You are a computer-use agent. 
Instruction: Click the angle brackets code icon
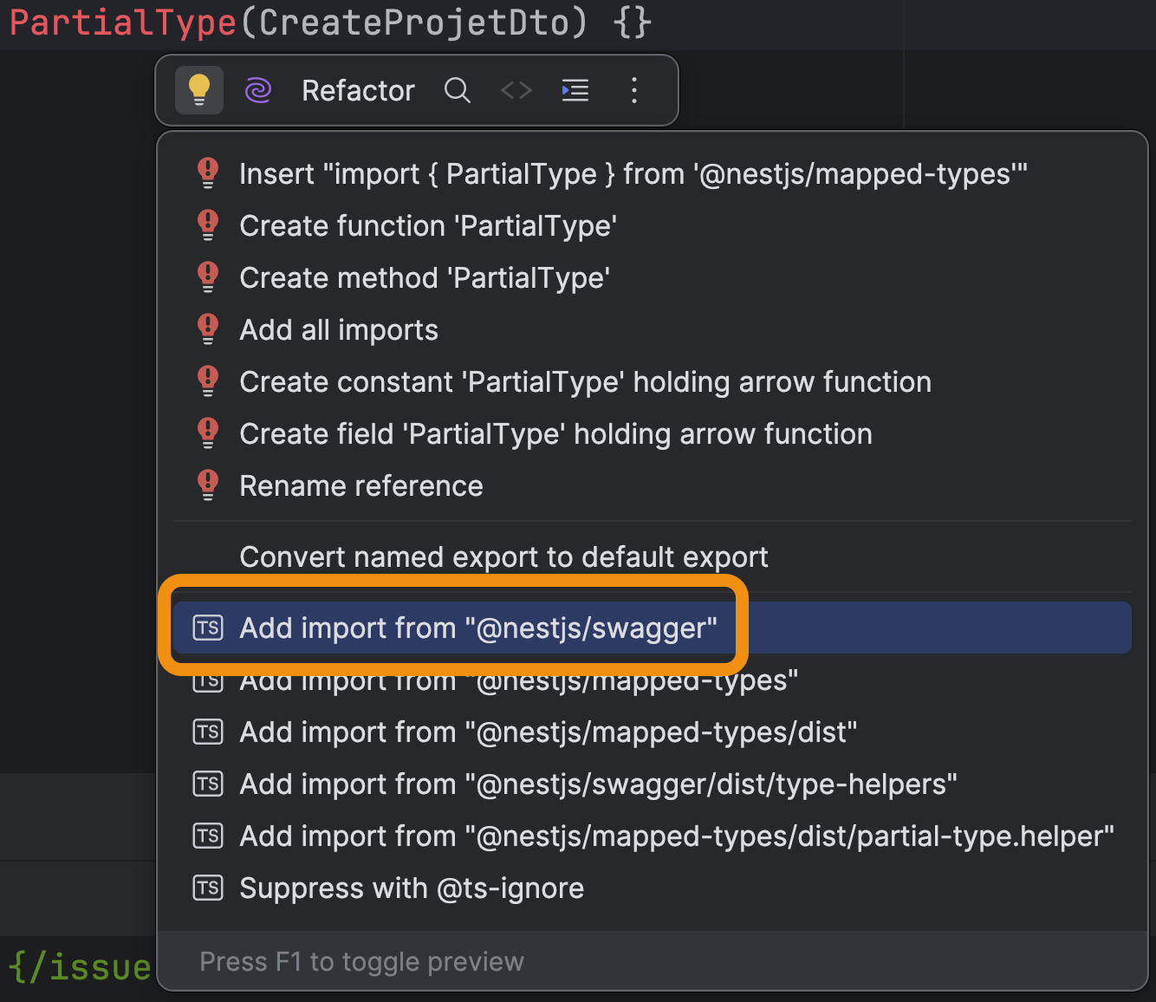point(516,90)
